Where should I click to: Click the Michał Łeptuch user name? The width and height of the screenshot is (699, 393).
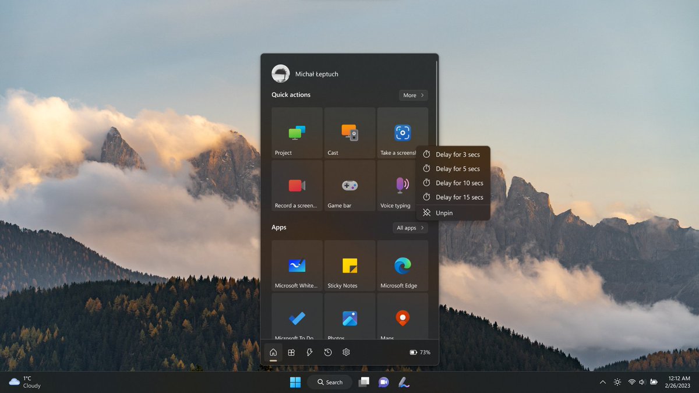point(317,74)
